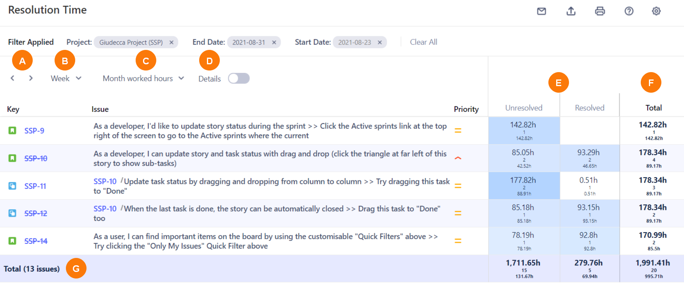
Task: Remove the Giudecca Project filter chip
Action: 171,42
